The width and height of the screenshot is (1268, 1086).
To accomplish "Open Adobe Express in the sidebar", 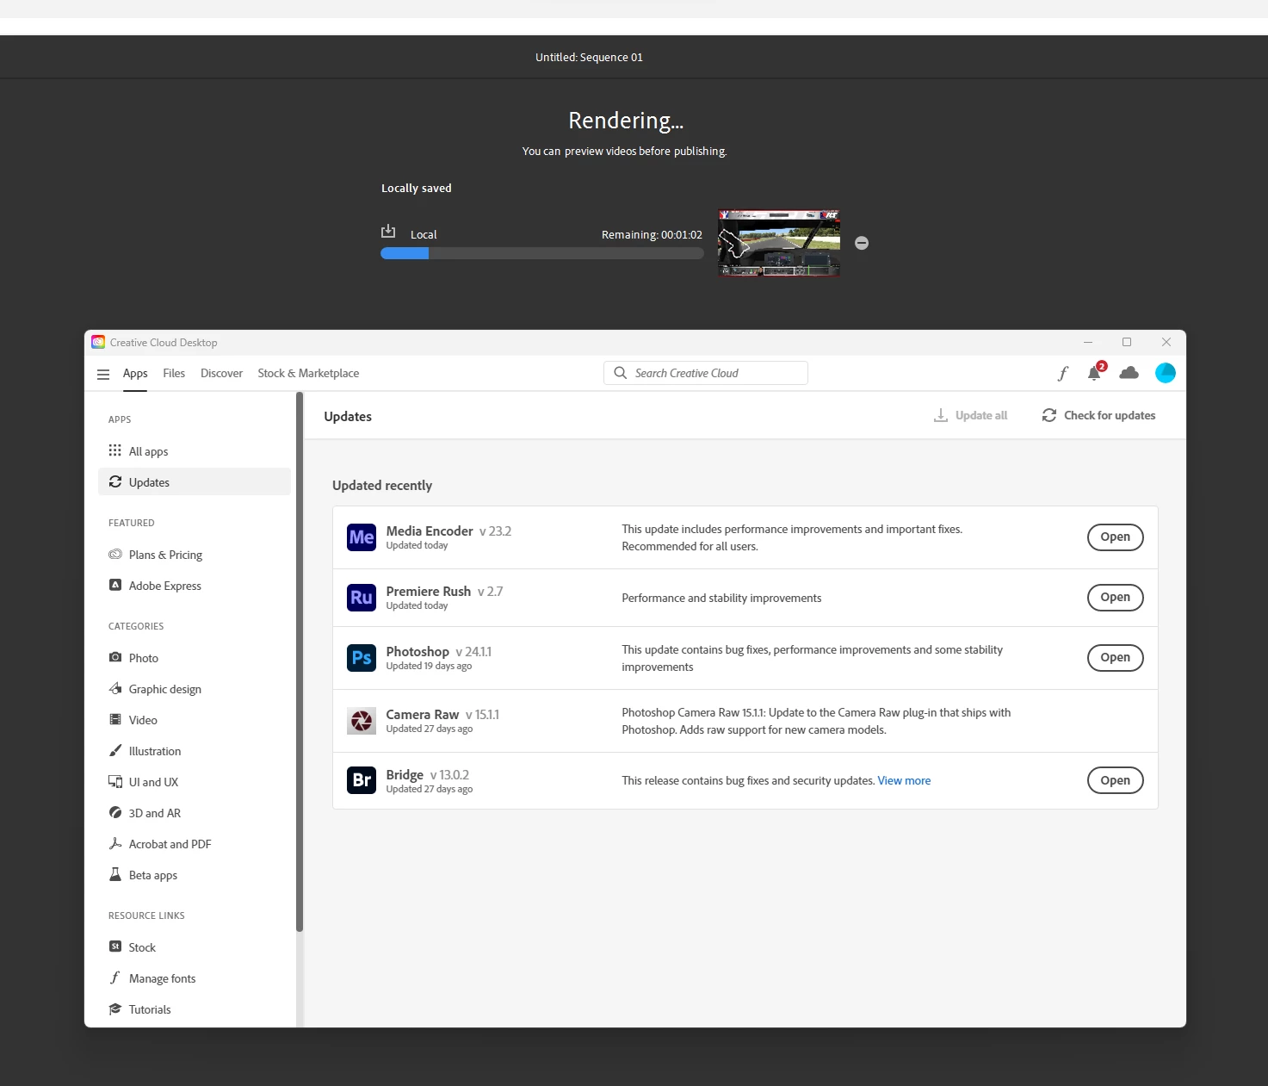I will click(195, 586).
